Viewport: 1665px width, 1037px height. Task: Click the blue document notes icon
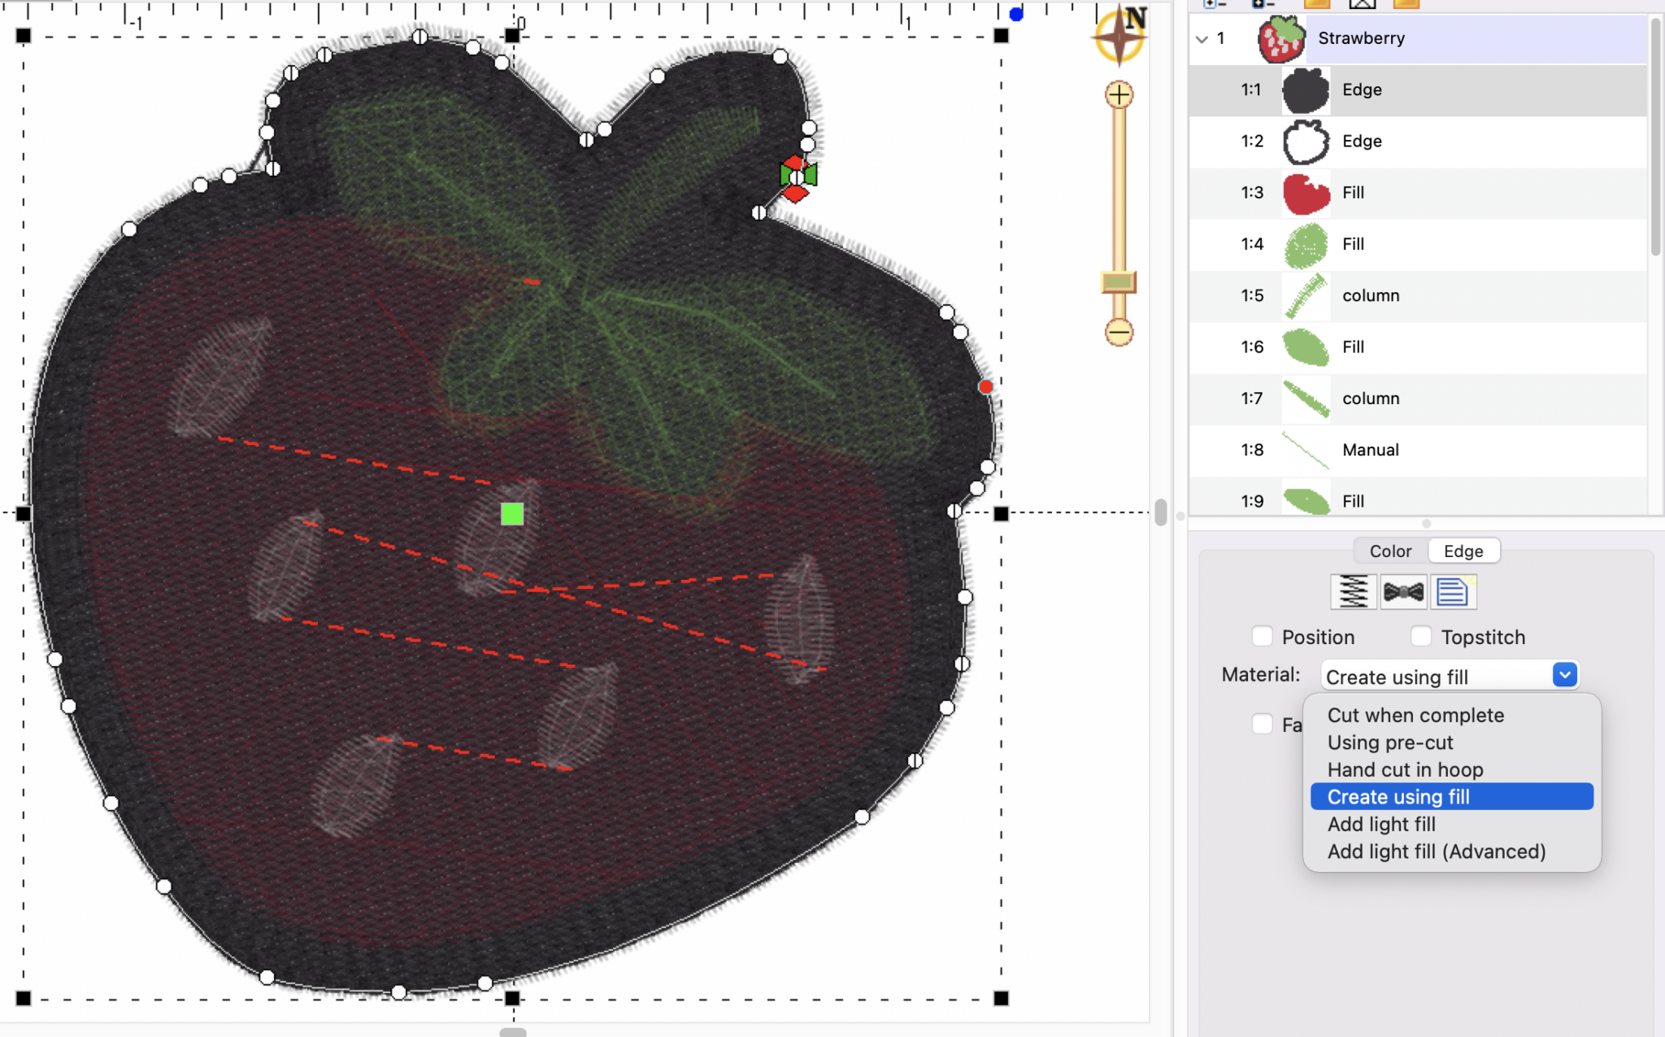[1454, 592]
